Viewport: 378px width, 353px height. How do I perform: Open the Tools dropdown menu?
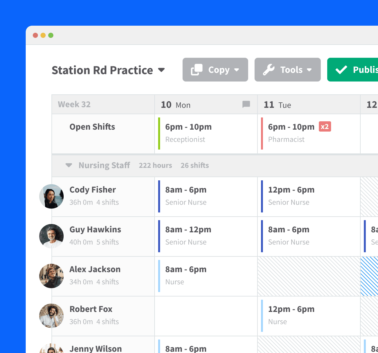pyautogui.click(x=287, y=70)
